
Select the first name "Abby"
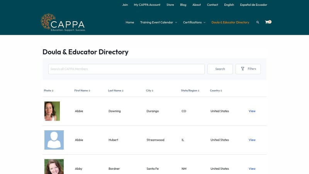click(78, 169)
